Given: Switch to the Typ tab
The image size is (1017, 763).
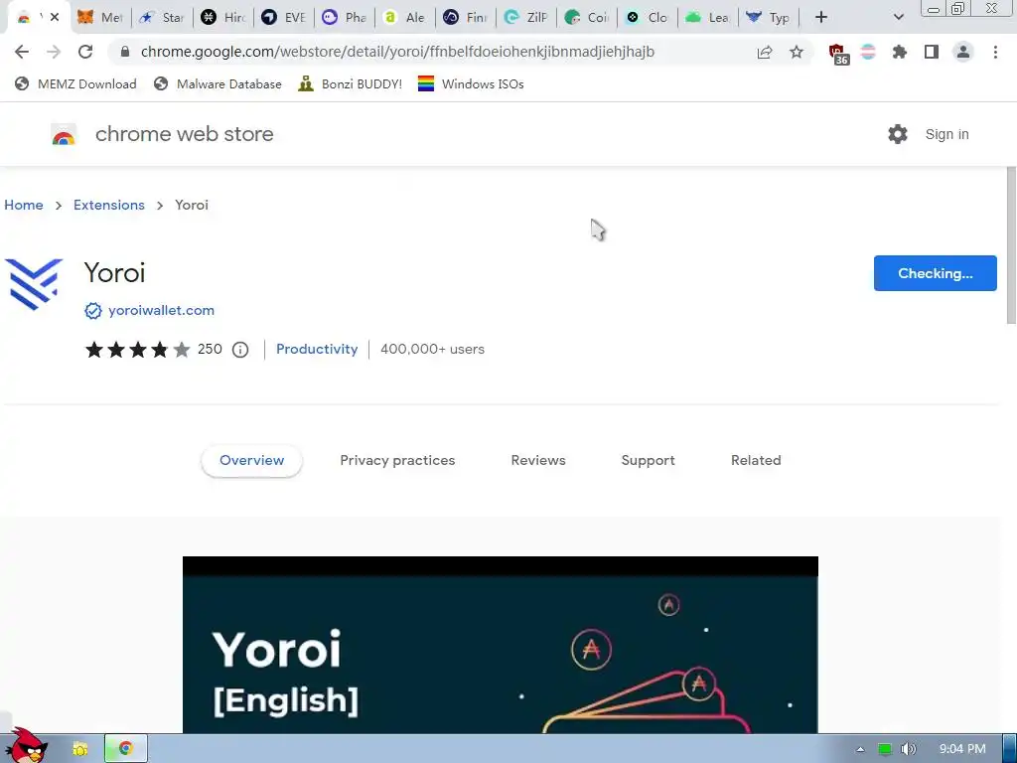Looking at the screenshot, I should click(769, 18).
